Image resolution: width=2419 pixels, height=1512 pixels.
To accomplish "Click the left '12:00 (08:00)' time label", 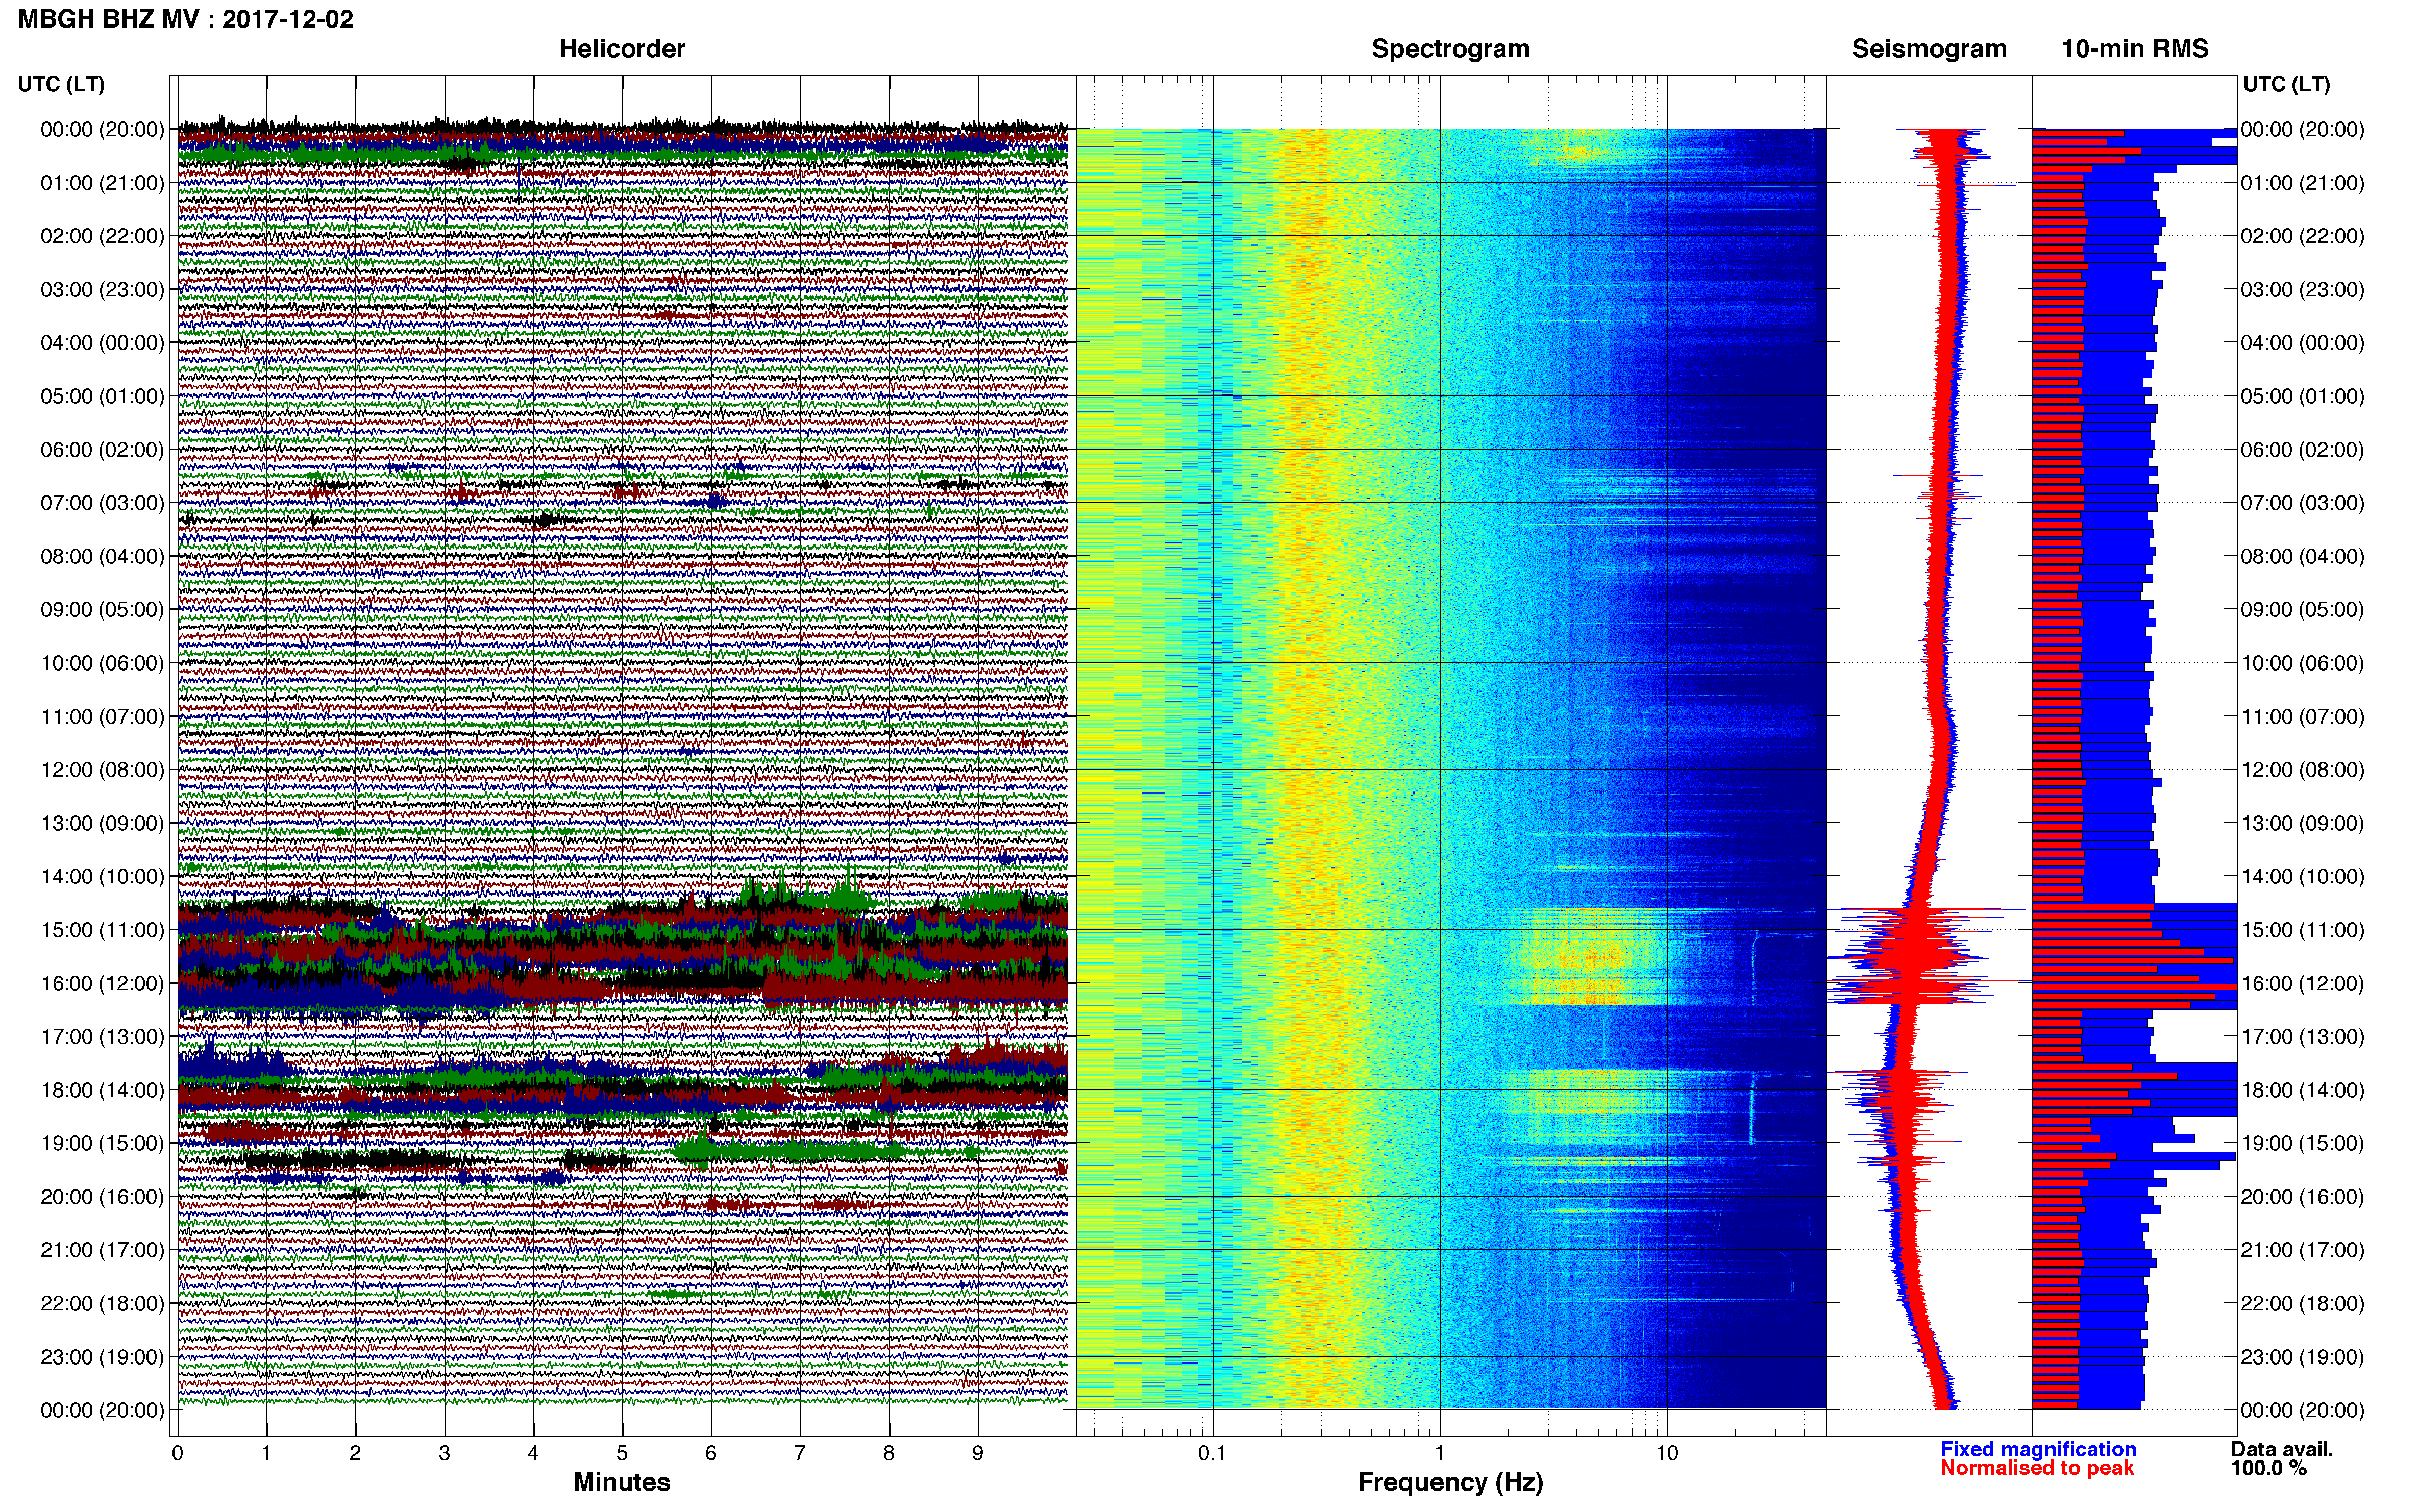I will [102, 770].
